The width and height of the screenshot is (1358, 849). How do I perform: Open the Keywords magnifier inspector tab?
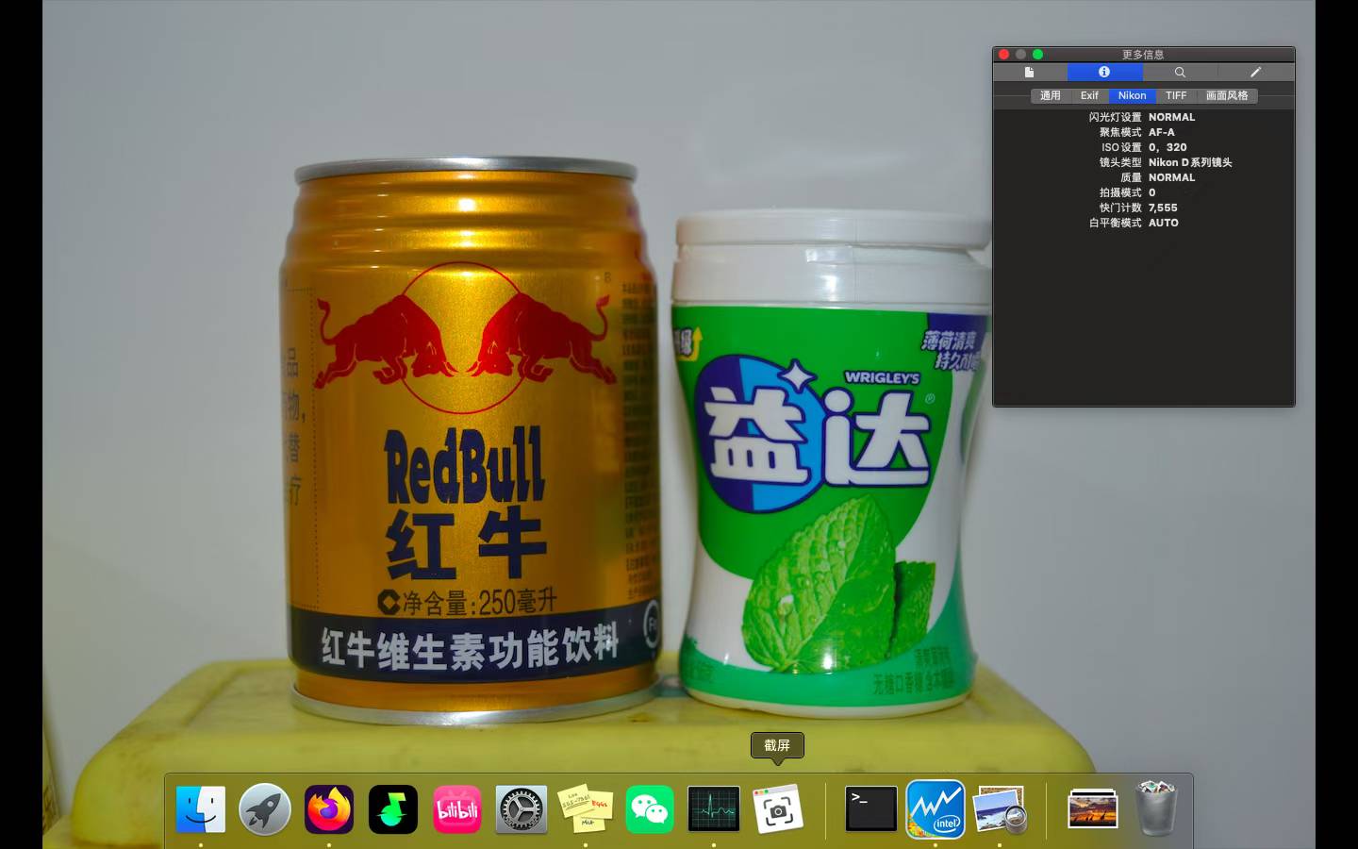tap(1180, 72)
